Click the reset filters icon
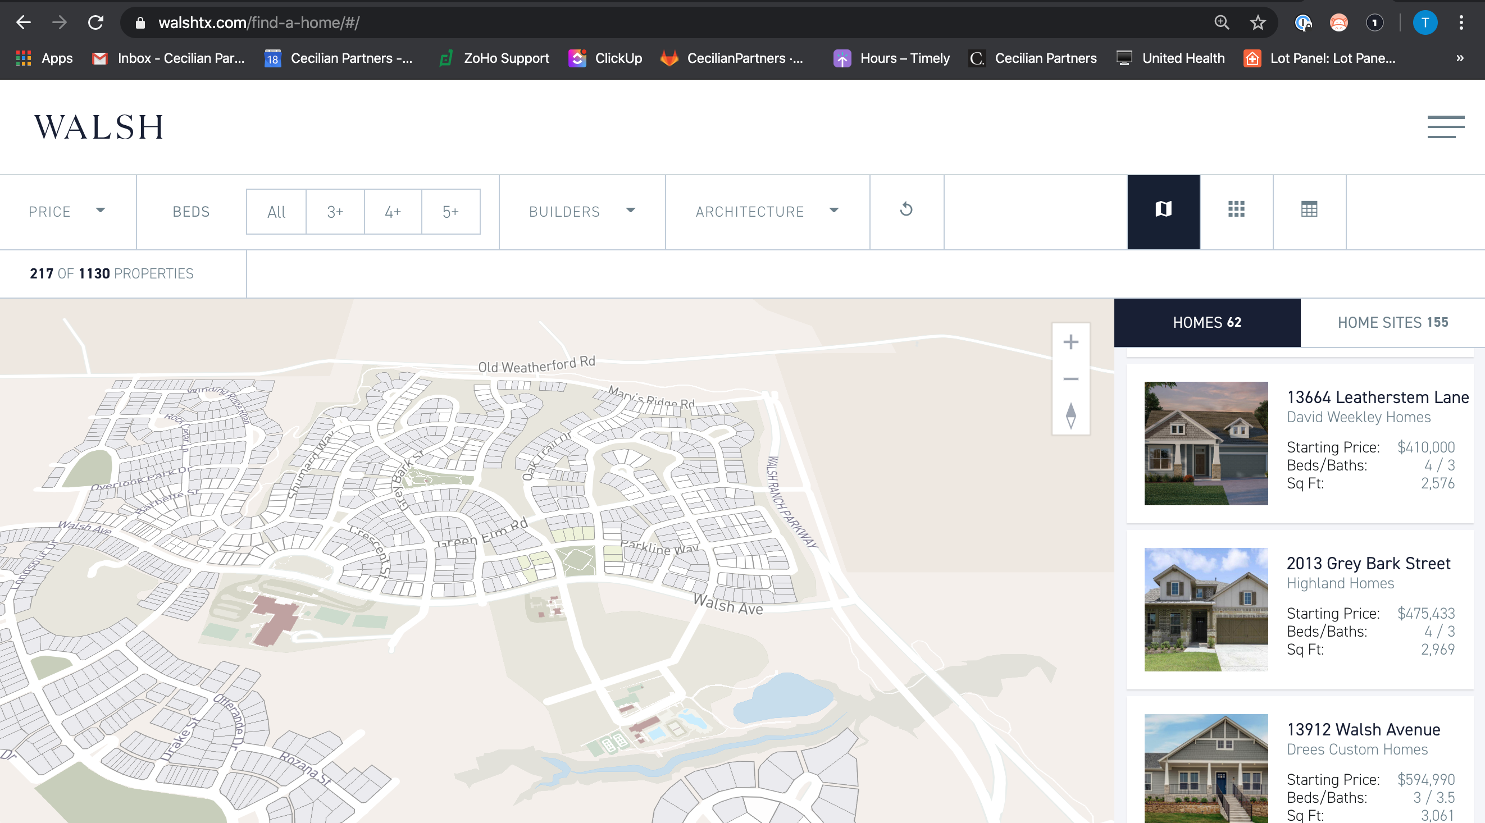1485x823 pixels. click(906, 211)
